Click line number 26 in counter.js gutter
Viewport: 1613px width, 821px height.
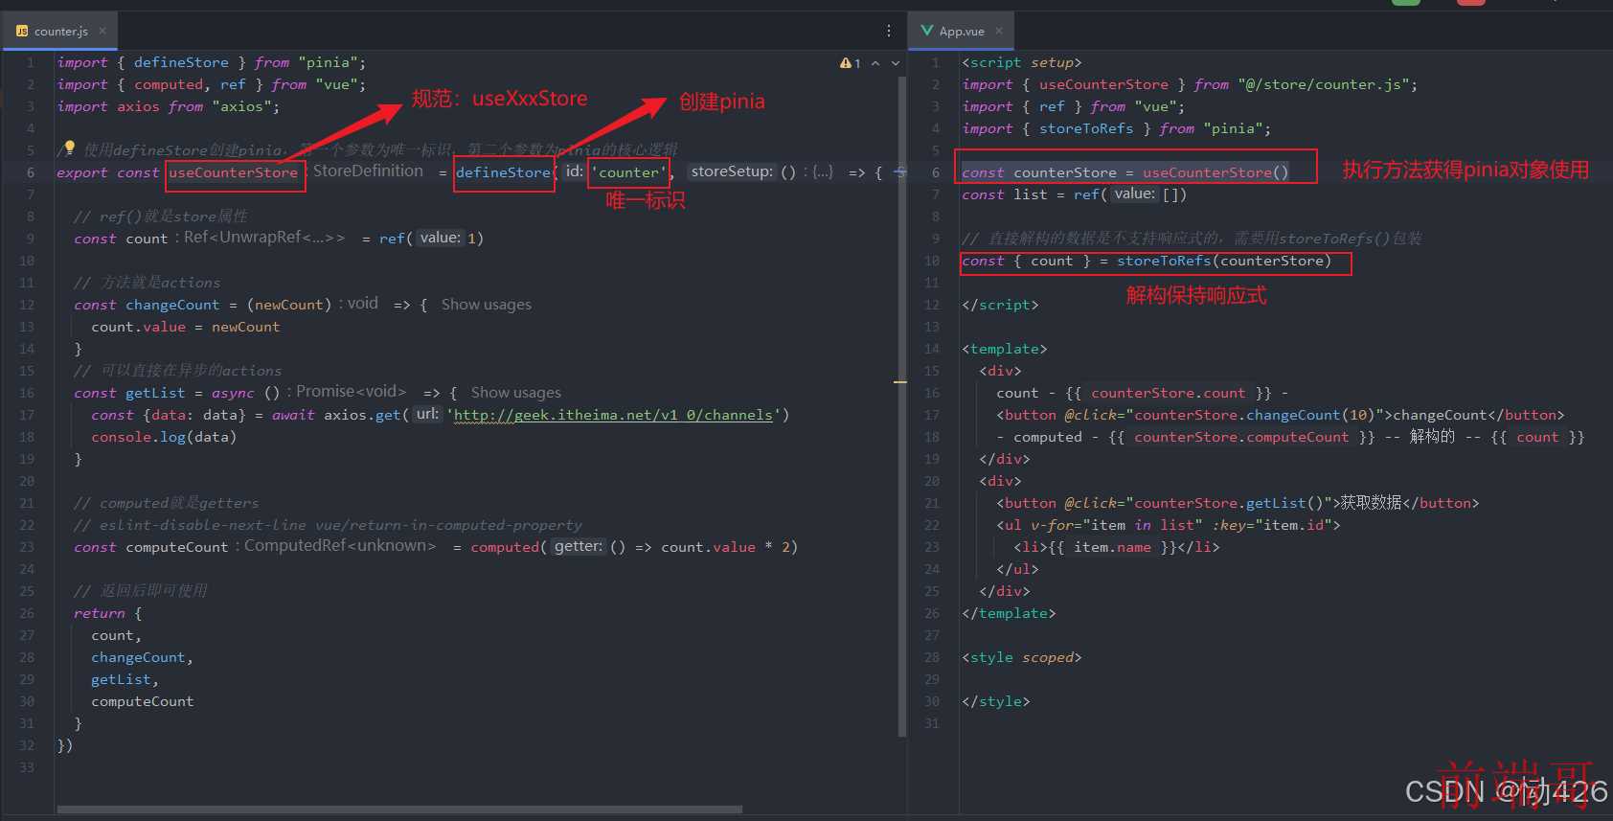(x=27, y=613)
